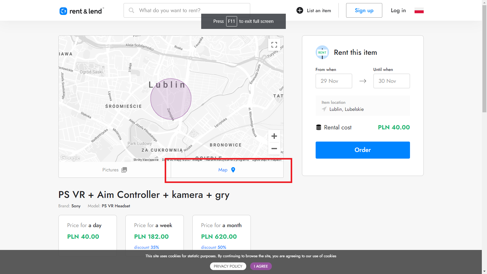Viewport: 487px width, 274px height.
Task: Click the pictures gallery icon
Action: [124, 170]
